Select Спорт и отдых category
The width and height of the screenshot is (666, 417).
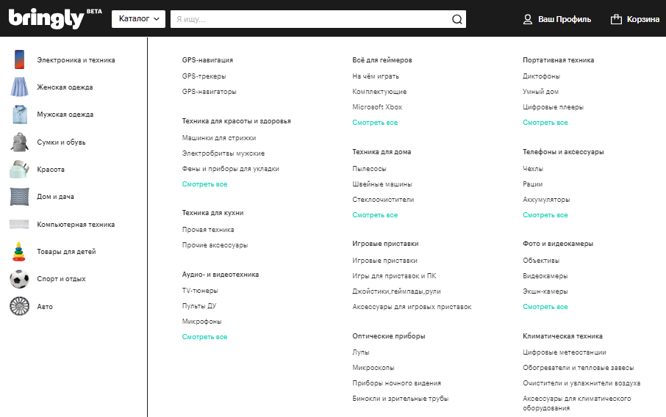tap(61, 279)
